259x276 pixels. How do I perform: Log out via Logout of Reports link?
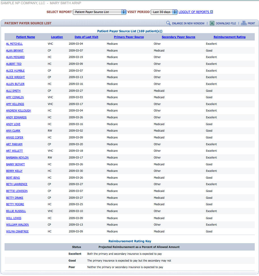(x=194, y=12)
